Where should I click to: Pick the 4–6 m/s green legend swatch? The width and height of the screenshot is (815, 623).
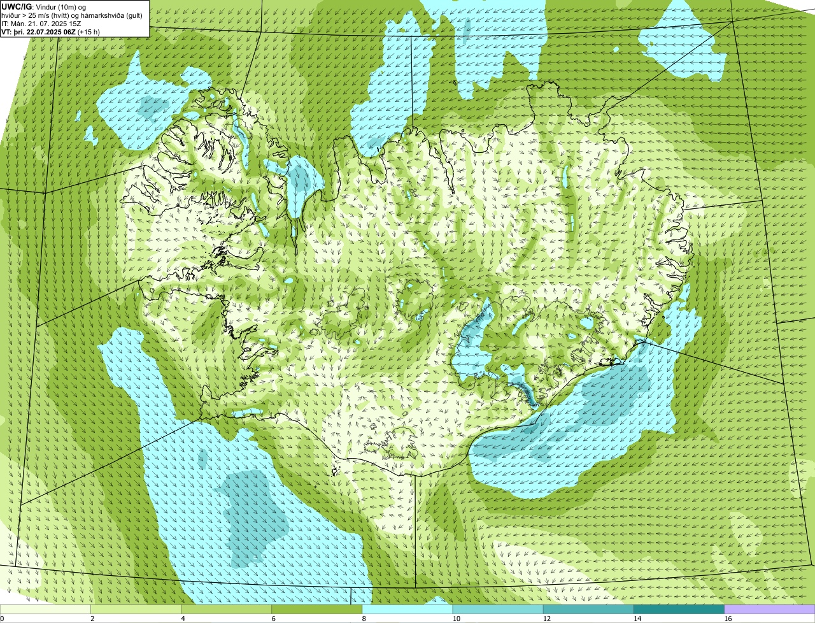click(227, 609)
